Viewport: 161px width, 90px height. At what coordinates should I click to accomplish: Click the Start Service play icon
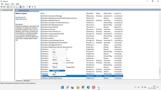click(x=27, y=7)
